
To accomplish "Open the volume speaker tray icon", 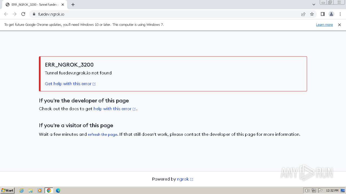I will tap(307, 190).
